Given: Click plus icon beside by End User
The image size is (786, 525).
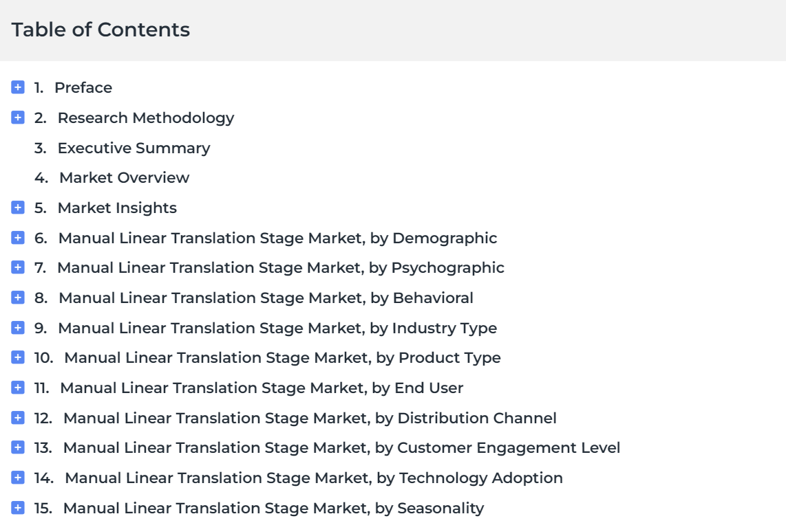Looking at the screenshot, I should tap(18, 388).
